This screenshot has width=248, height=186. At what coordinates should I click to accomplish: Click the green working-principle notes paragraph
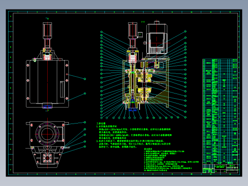[x=134, y=135]
